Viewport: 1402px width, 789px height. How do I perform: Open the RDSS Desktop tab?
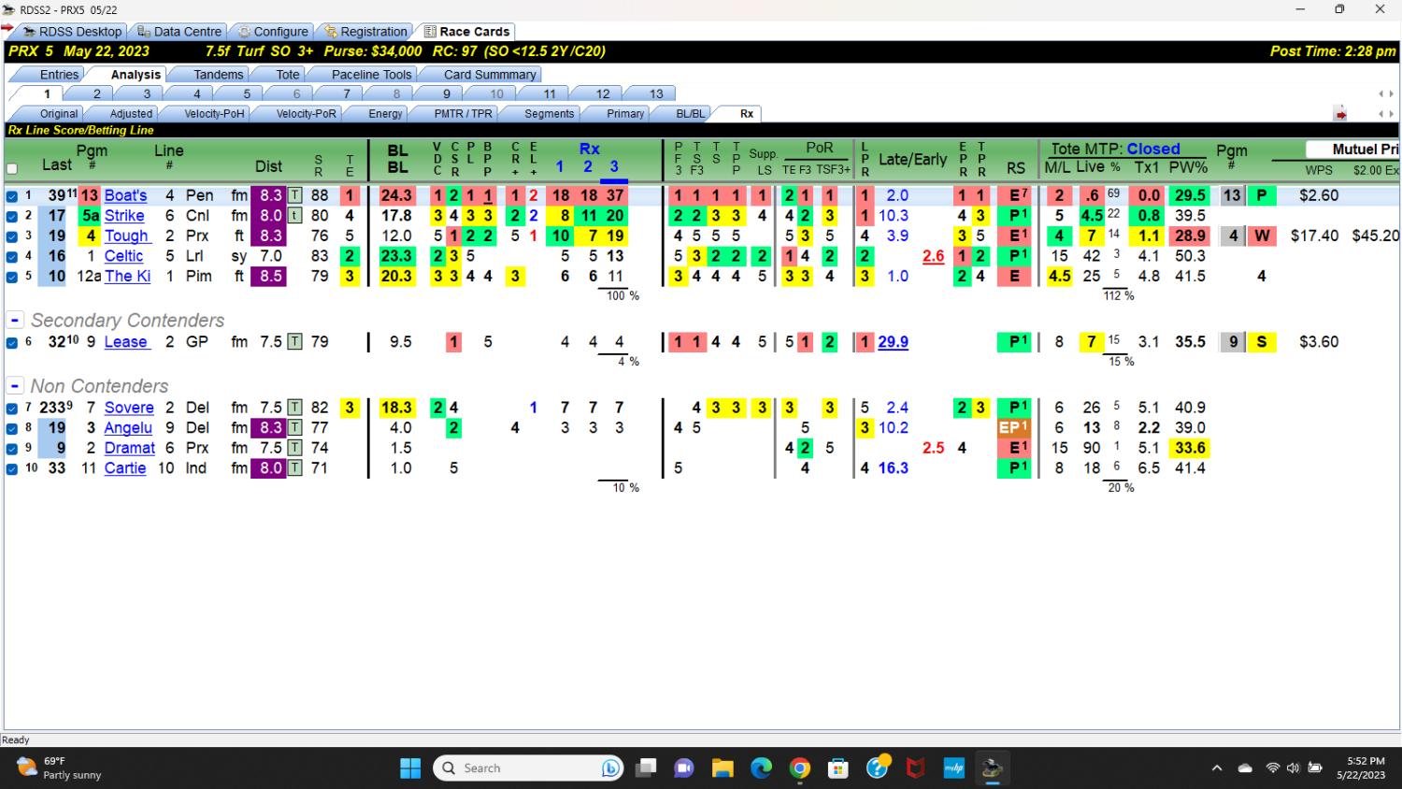click(73, 31)
